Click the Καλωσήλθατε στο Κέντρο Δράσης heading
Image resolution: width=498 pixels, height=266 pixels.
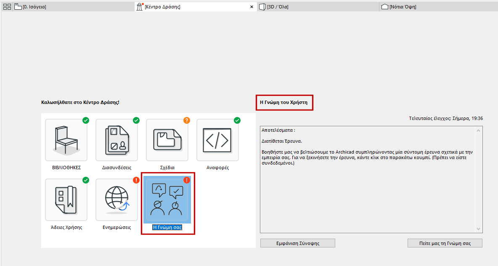(x=80, y=102)
